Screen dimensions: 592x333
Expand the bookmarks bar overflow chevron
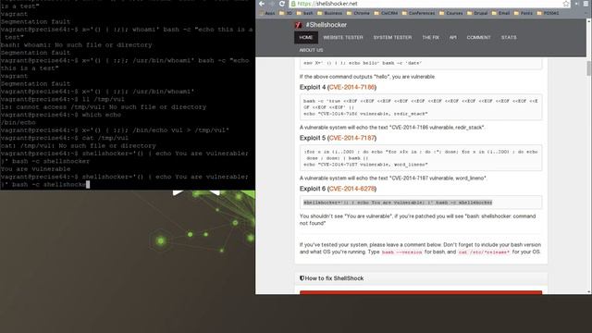586,13
